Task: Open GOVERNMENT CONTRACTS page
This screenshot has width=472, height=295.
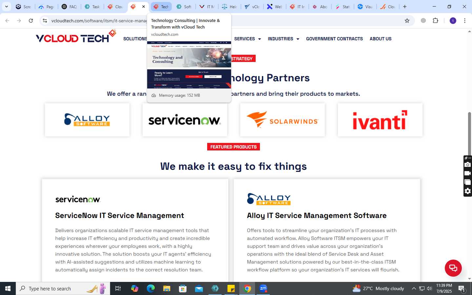Action: tap(334, 39)
